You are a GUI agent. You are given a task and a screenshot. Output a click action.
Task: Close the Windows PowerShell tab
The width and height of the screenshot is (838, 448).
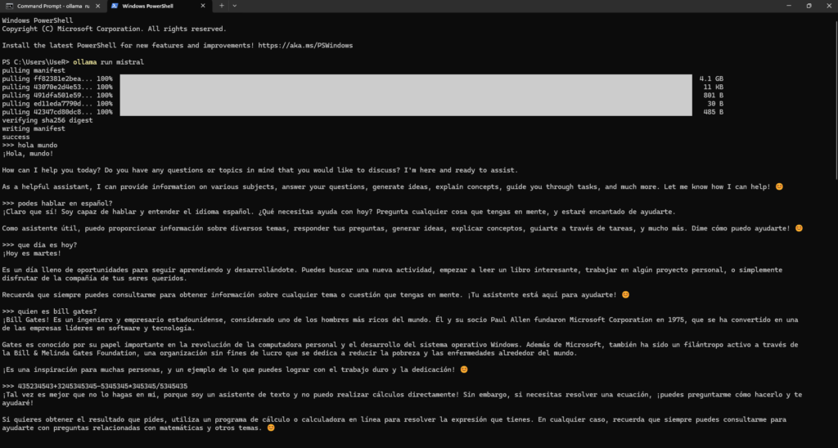203,6
